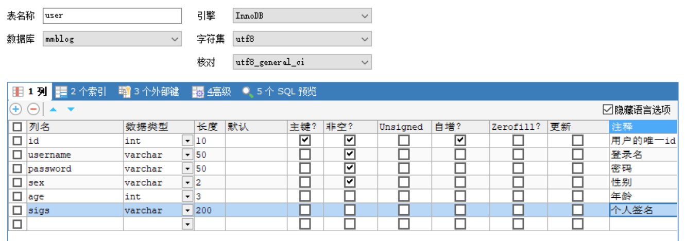Image resolution: width=685 pixels, height=241 pixels.
Task: Show the 5 个 SQL 预览 tab
Action: click(x=280, y=92)
